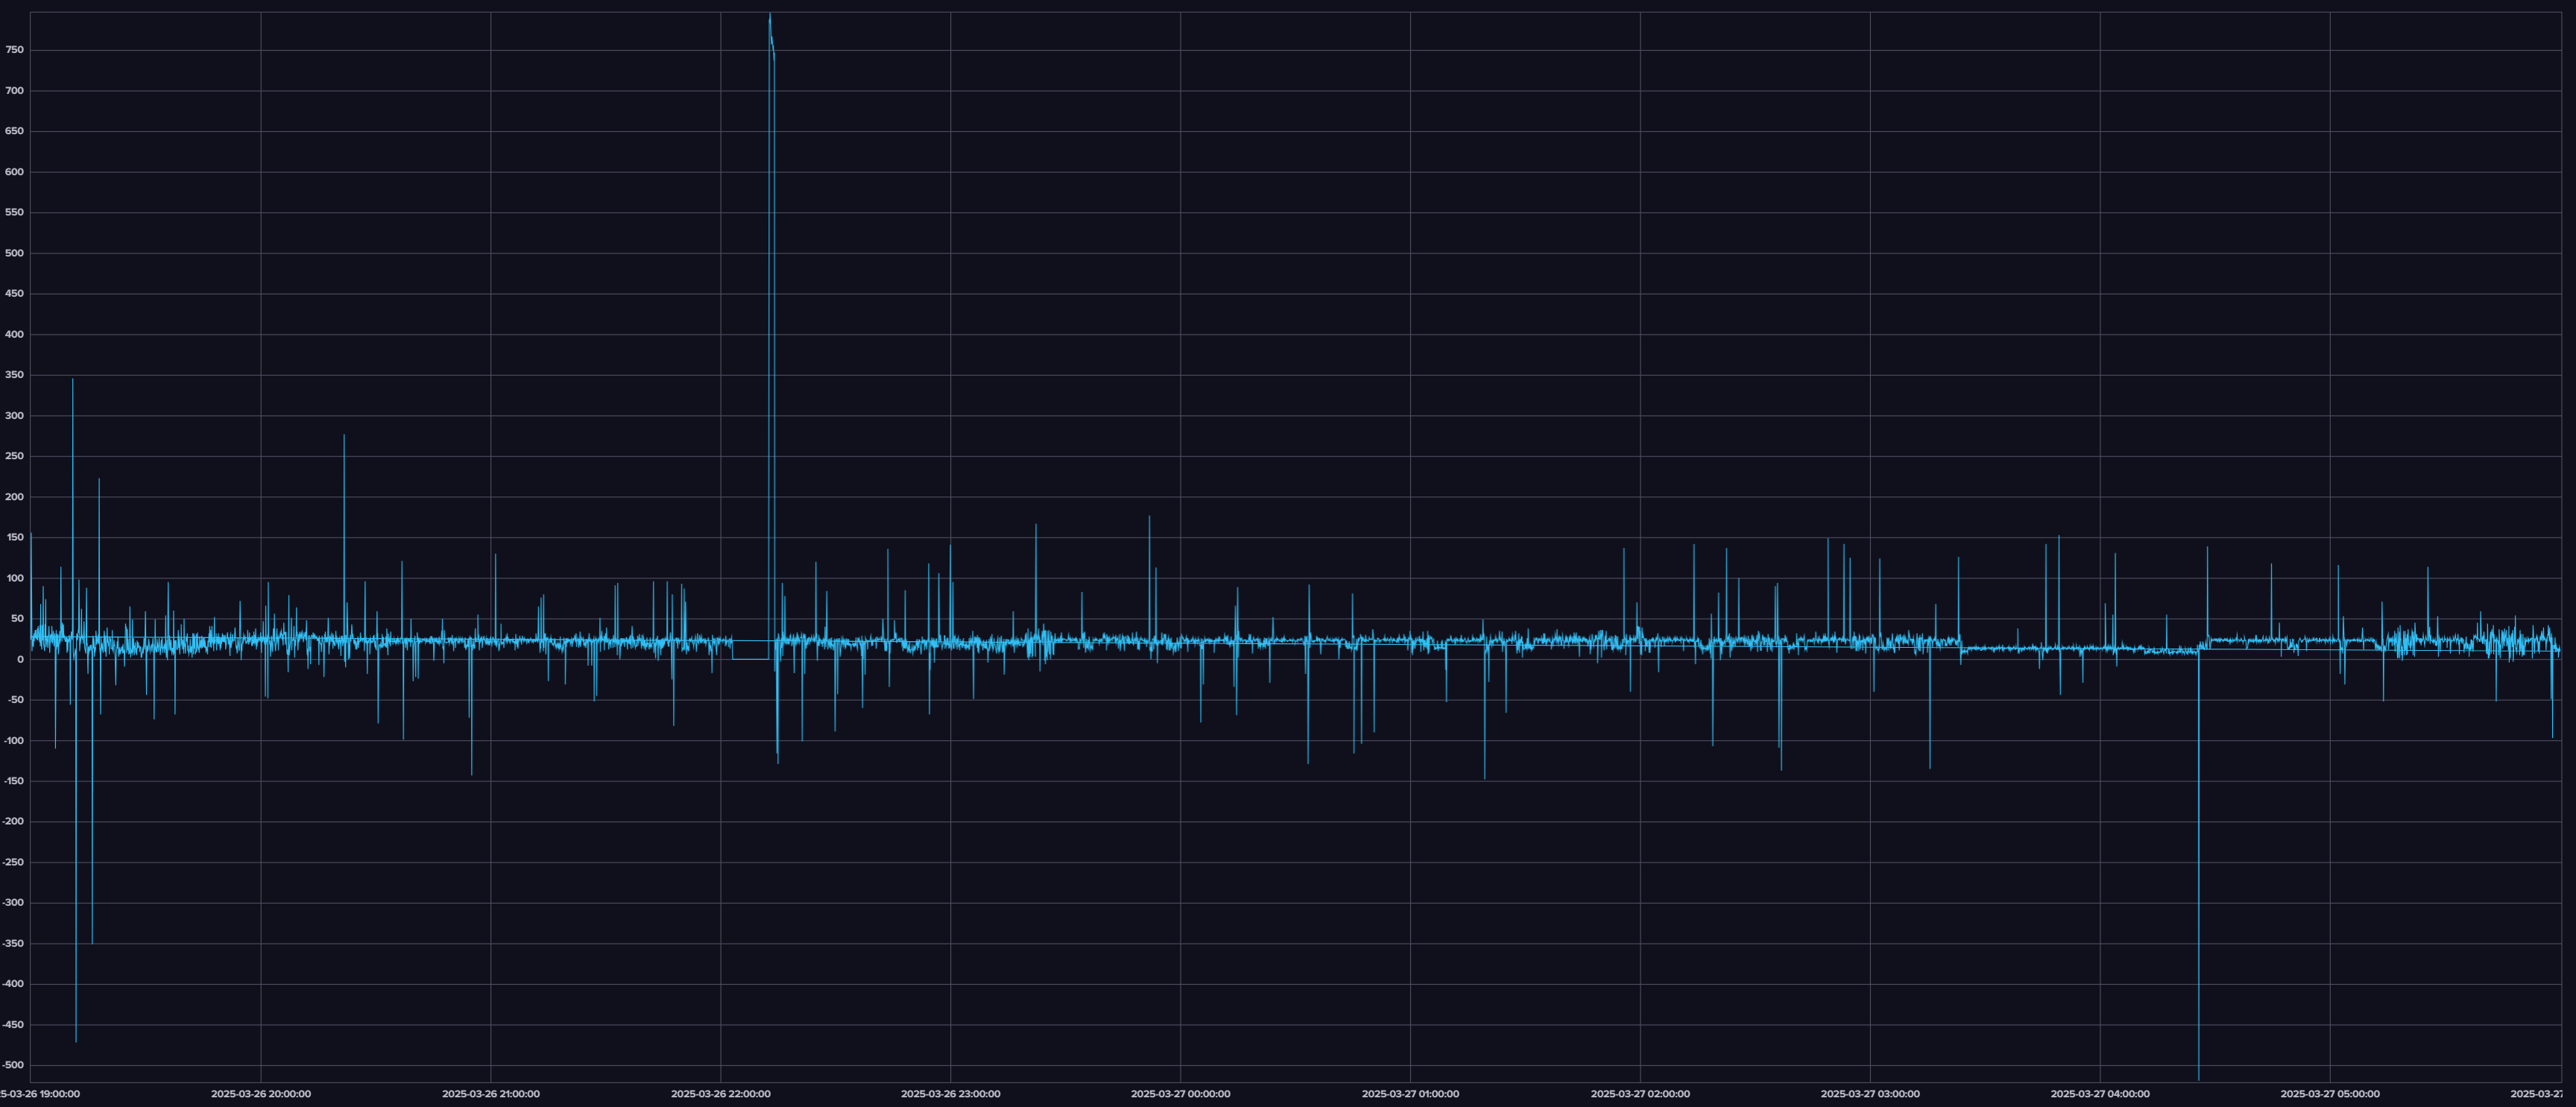2576x1107 pixels.
Task: Click the 400 value on y-axis
Action: tap(14, 334)
